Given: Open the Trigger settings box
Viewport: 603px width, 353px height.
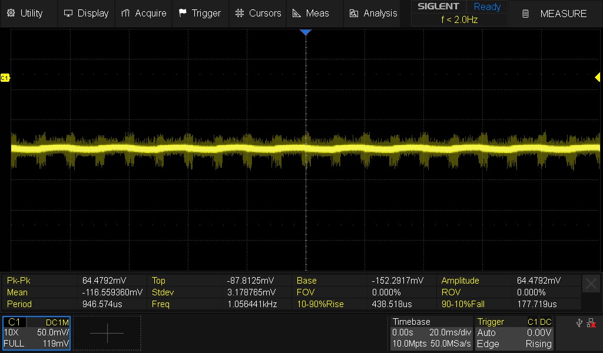Looking at the screenshot, I should click(514, 333).
